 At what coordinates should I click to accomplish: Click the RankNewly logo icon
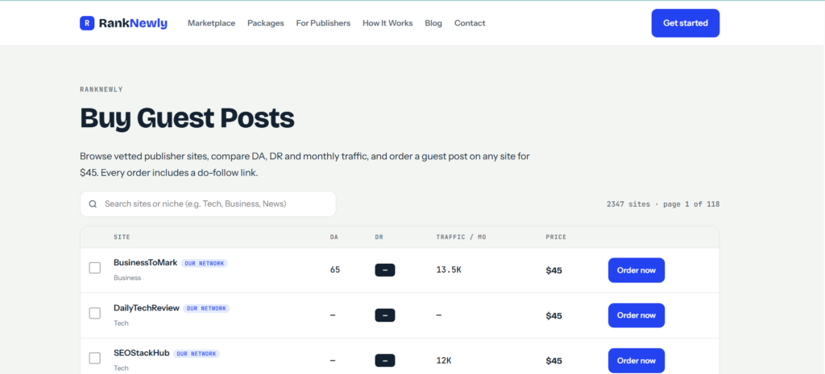point(87,23)
